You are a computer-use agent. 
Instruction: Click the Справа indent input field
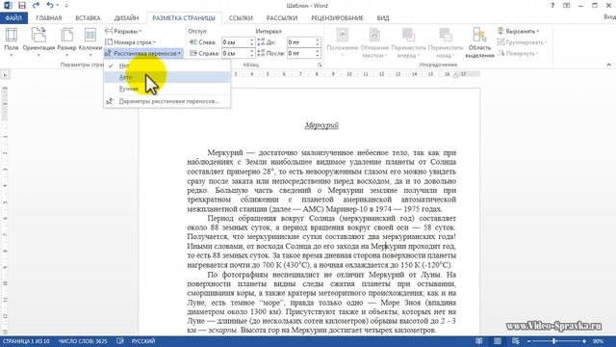pos(235,53)
